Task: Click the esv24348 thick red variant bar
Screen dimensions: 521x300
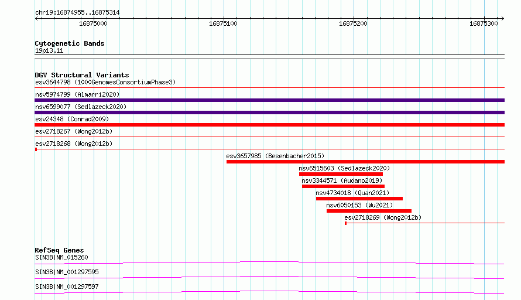Action: point(269,125)
